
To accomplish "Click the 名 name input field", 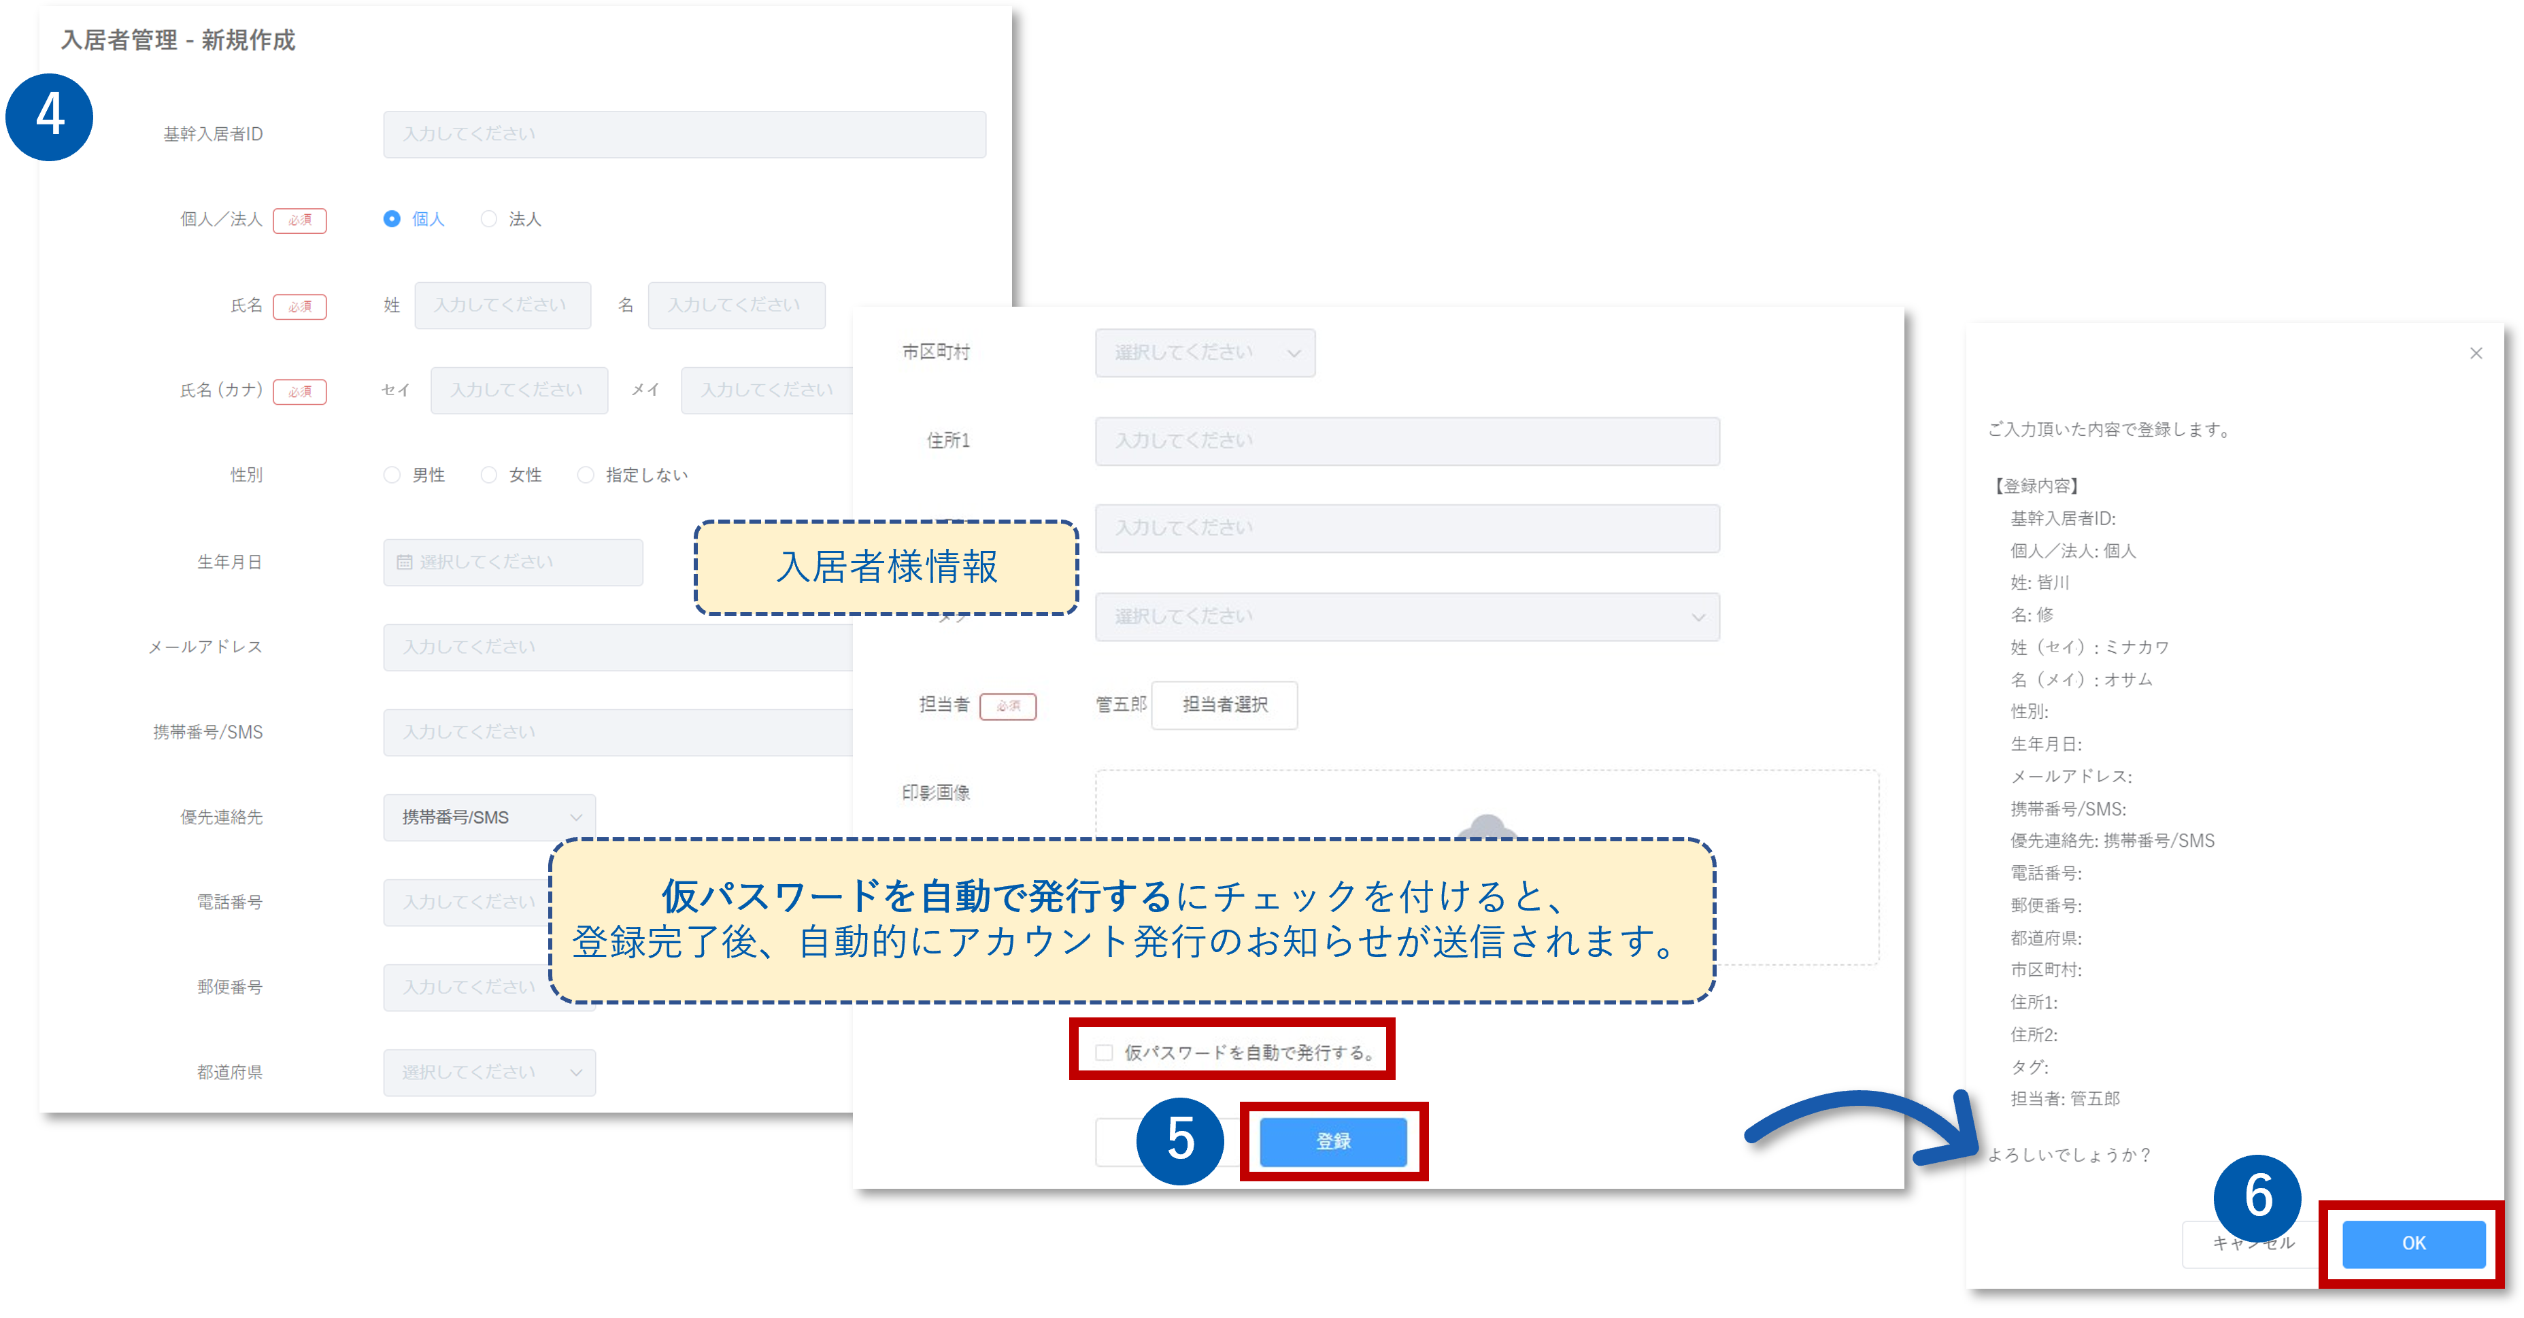I will coord(736,305).
